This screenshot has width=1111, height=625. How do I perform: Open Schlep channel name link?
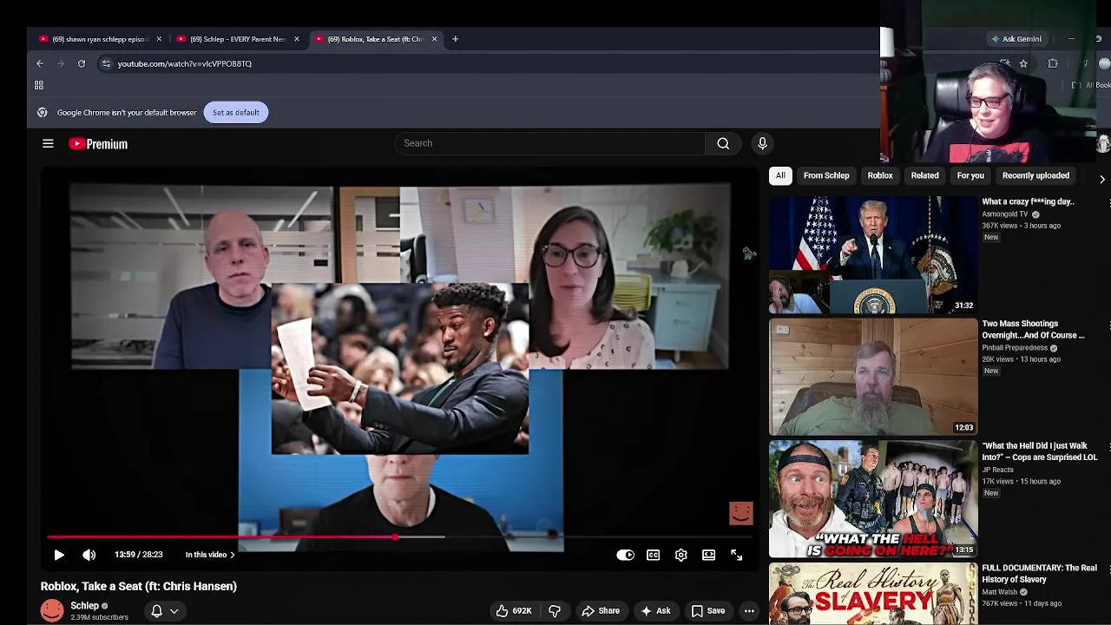(84, 606)
